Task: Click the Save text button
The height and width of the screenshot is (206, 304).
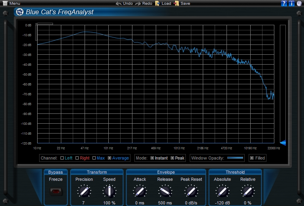Action: point(185,4)
